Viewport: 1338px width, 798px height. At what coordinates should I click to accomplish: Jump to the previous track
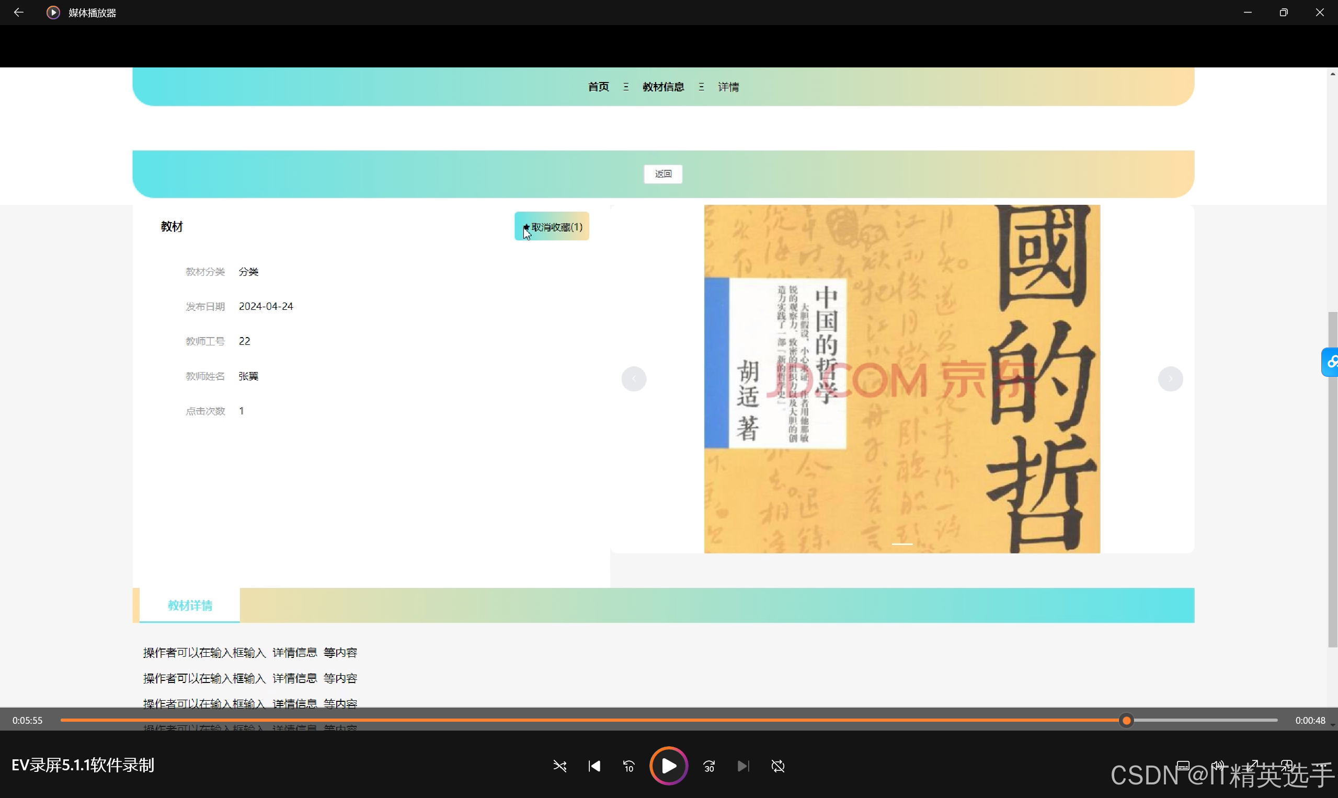[x=594, y=766]
